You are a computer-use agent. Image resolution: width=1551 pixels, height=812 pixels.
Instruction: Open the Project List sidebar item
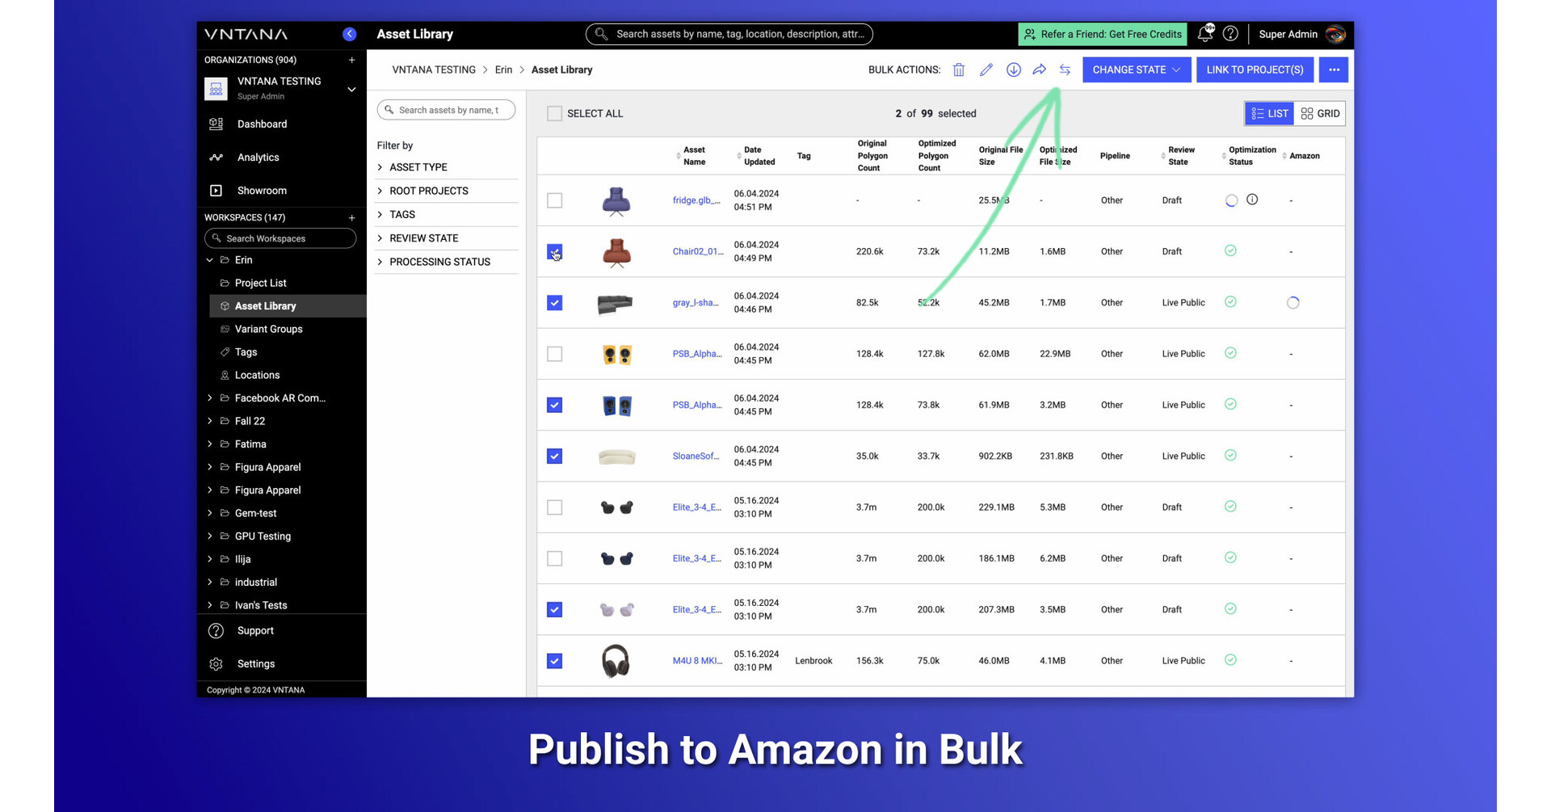pyautogui.click(x=260, y=283)
